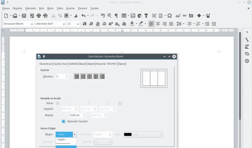Viewport: 252px width, 148px height.
Task: Toggle formatting marks pilcrow icon
Action: point(116,16)
